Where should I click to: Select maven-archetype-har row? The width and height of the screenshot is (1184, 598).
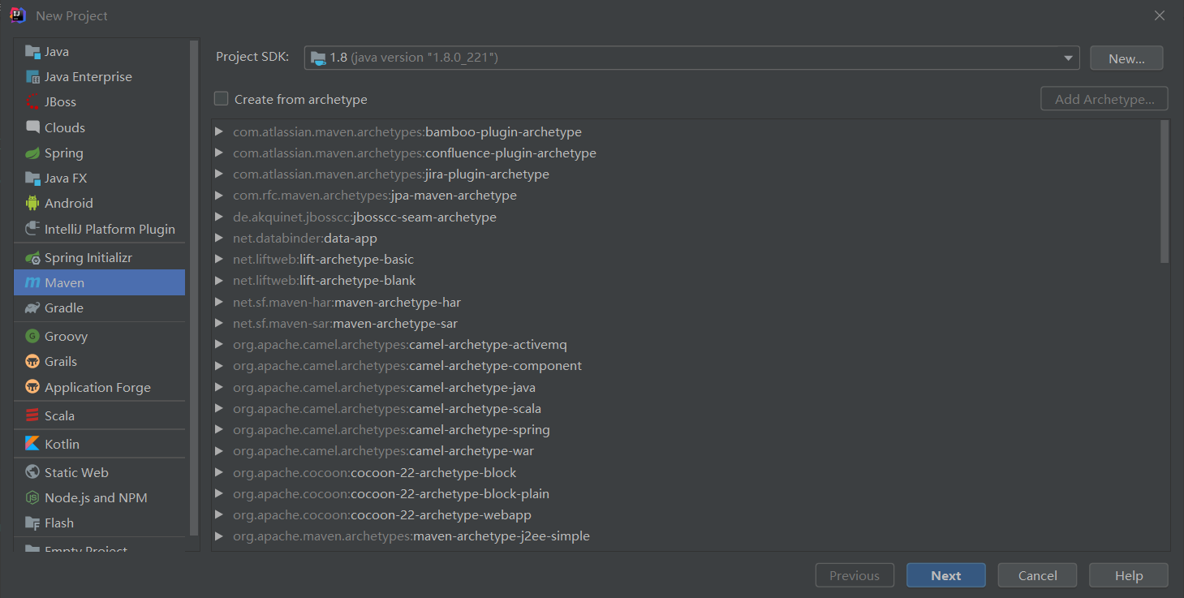(686, 302)
